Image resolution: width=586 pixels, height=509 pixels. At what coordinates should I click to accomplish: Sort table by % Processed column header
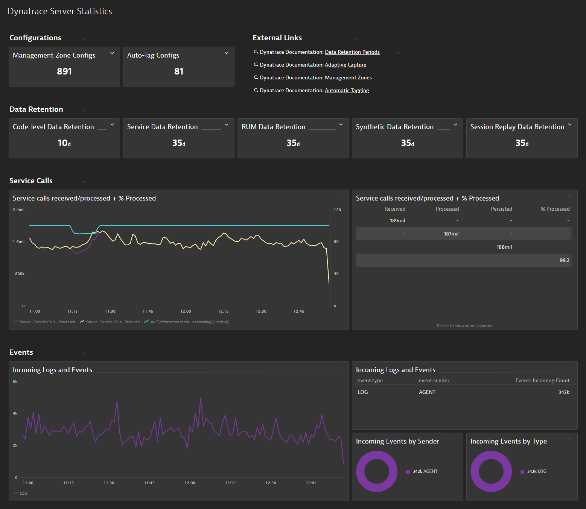(555, 209)
